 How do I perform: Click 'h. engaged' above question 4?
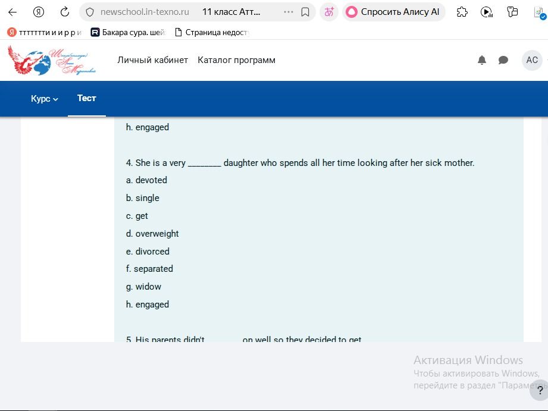[147, 127]
